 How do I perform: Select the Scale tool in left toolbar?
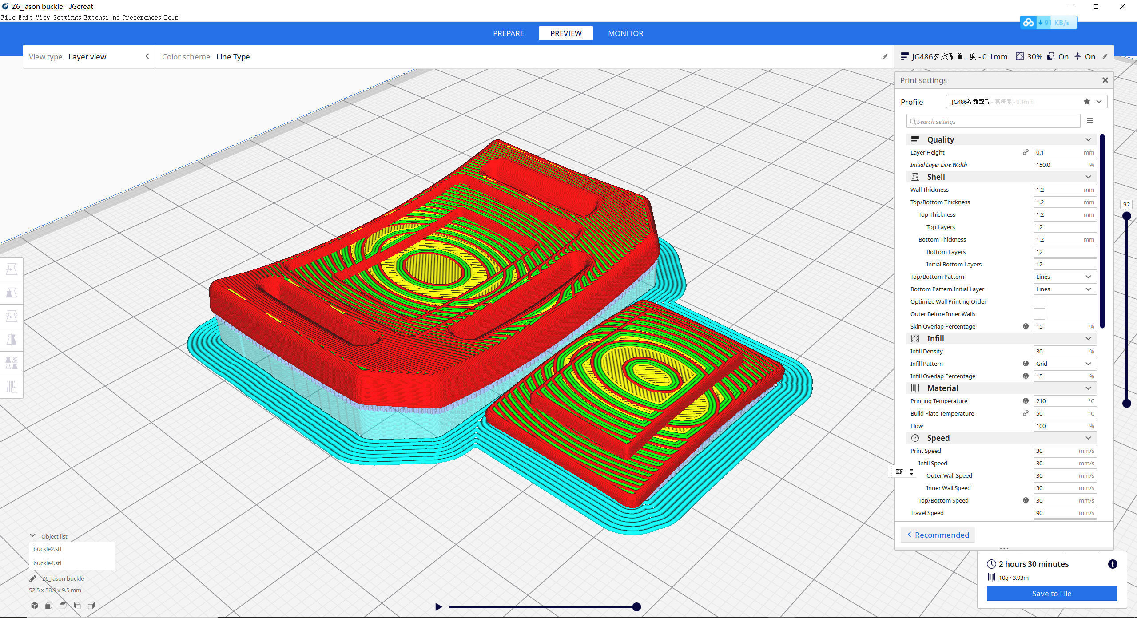(x=12, y=293)
